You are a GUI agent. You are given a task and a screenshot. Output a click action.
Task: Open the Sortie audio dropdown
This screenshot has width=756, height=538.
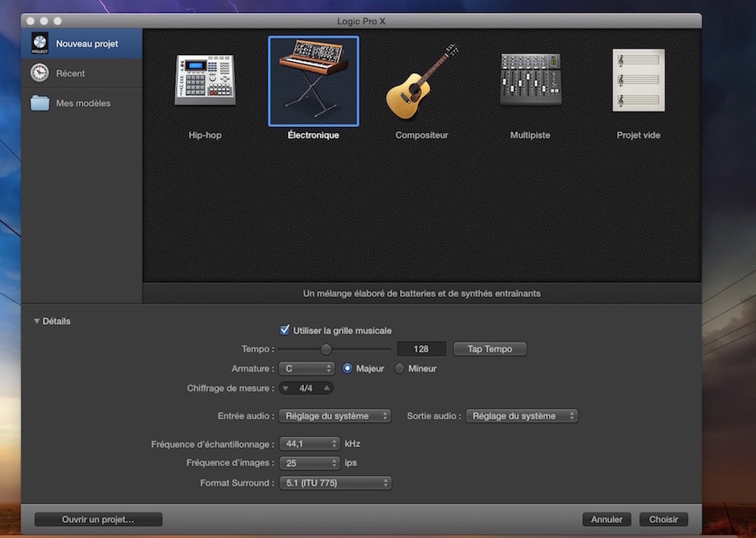(522, 416)
